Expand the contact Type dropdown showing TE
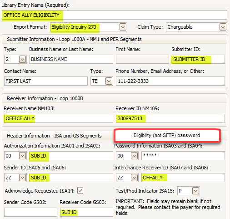This screenshot has height=219, width=230. pos(109,81)
